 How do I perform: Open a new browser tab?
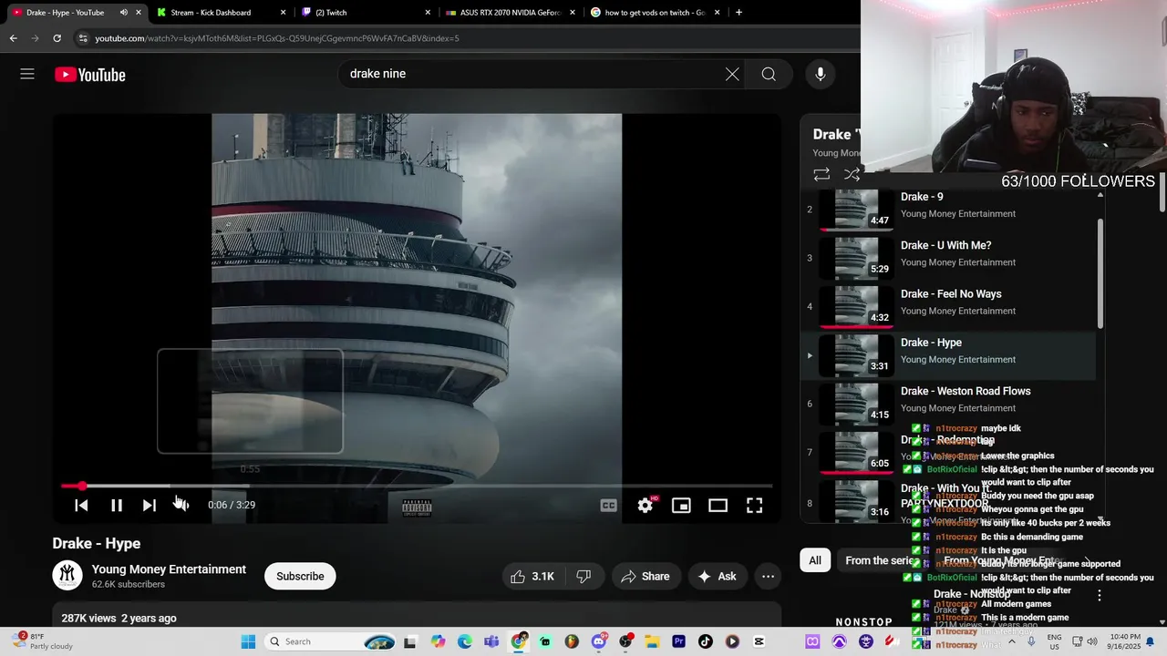[x=738, y=13]
